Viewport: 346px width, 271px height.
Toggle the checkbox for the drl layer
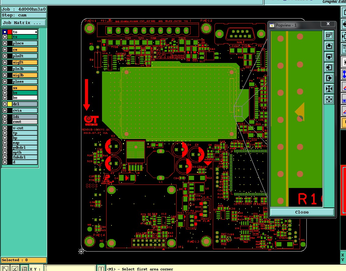point(5,104)
